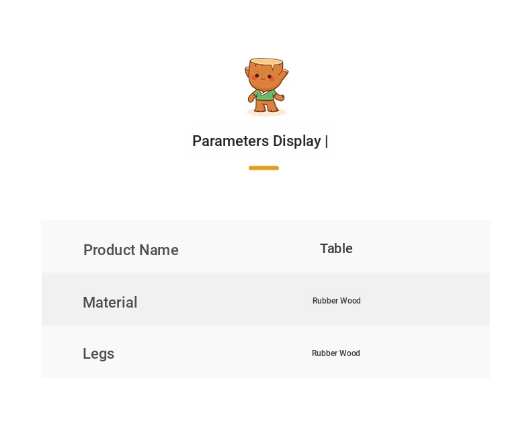Click the word Parameters in the heading

click(x=231, y=141)
